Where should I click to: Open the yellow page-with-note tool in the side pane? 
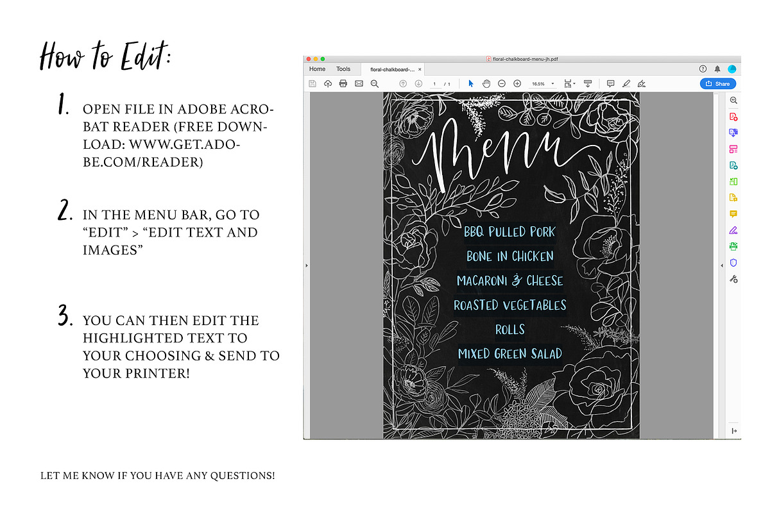pyautogui.click(x=733, y=198)
